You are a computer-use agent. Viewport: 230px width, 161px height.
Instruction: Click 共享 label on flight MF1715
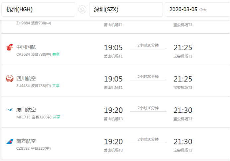click(x=56, y=117)
